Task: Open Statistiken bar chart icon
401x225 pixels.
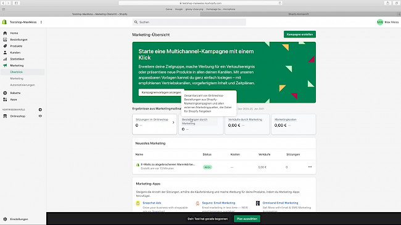Action: click(x=5, y=59)
